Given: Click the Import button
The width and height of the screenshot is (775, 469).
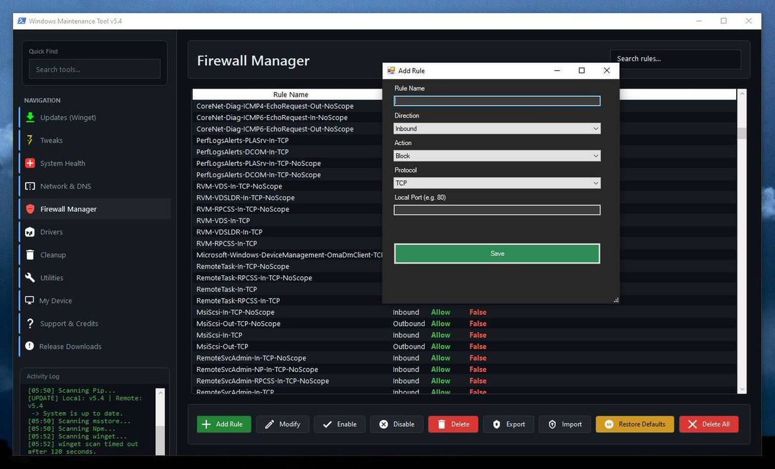Looking at the screenshot, I should [x=565, y=424].
